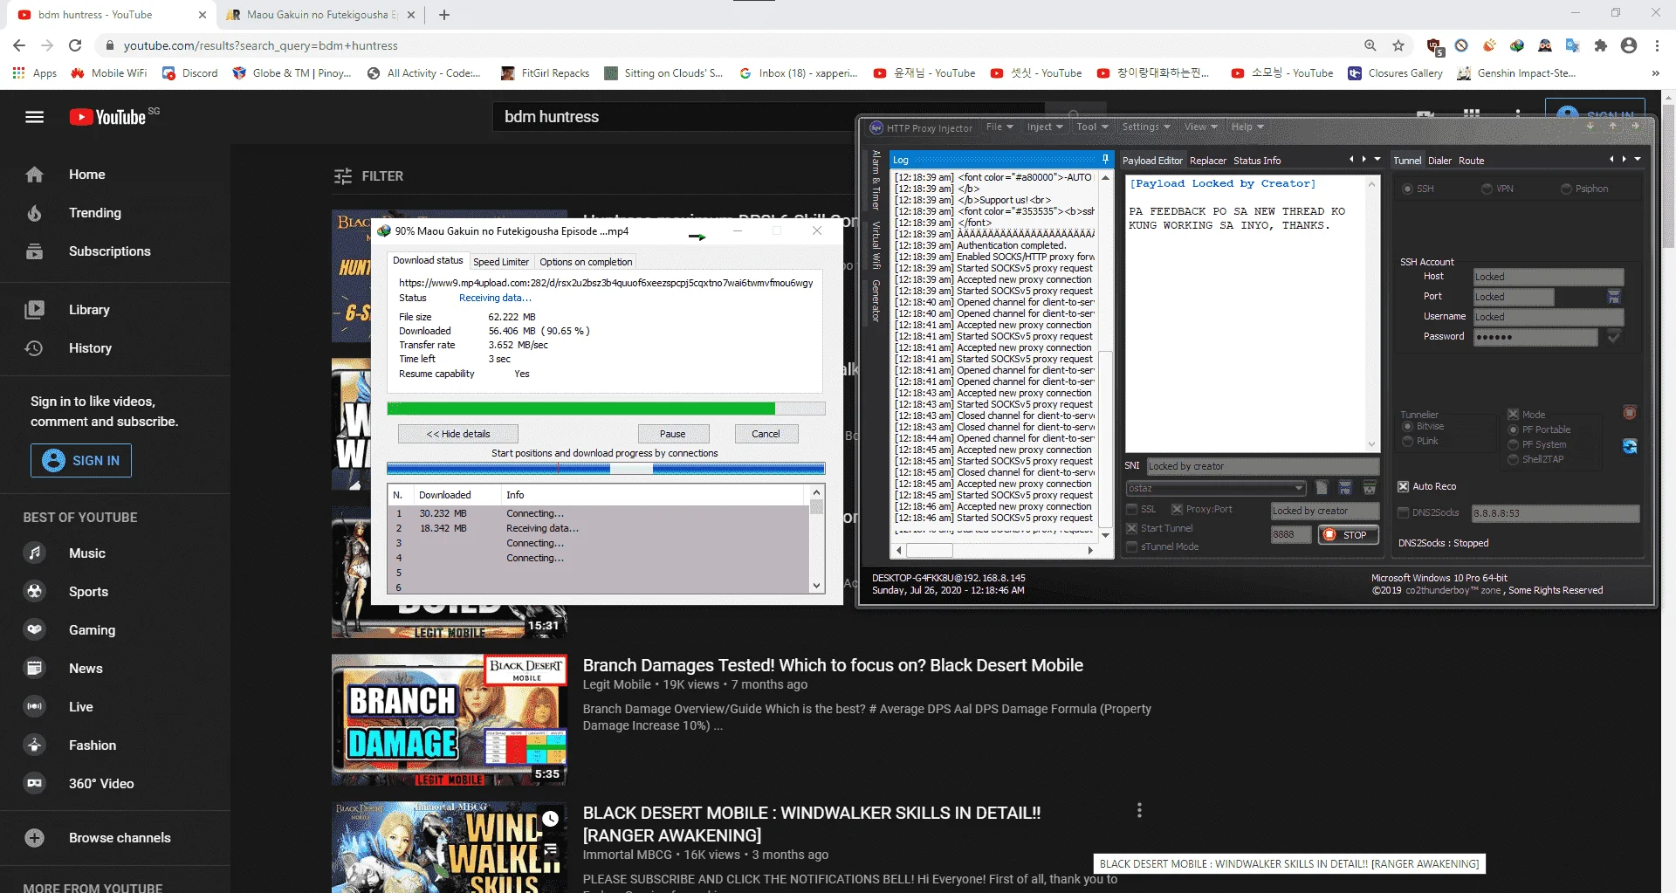The image size is (1676, 893).
Task: Open the YouTube search FILTER options
Action: tap(368, 176)
